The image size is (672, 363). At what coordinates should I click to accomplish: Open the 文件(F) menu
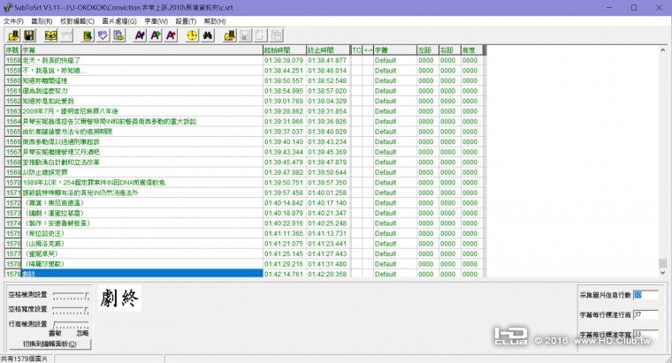click(x=14, y=21)
